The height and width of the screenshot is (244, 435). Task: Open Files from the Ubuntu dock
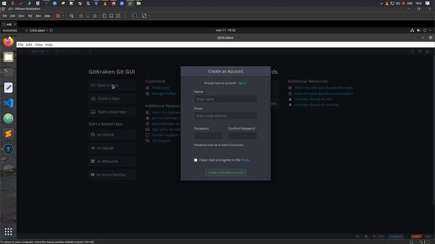click(8, 57)
